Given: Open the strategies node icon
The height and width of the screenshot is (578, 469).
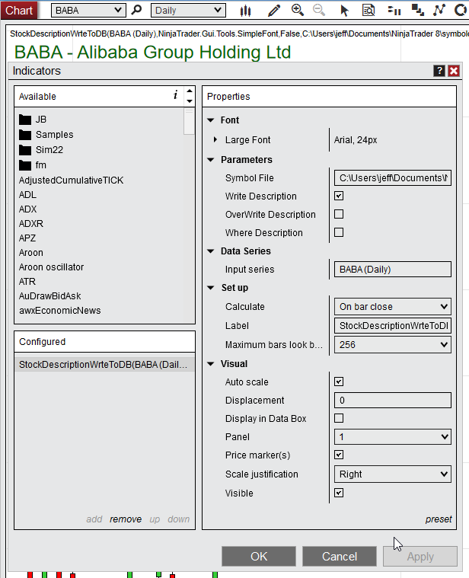Looking at the screenshot, I should [439, 11].
